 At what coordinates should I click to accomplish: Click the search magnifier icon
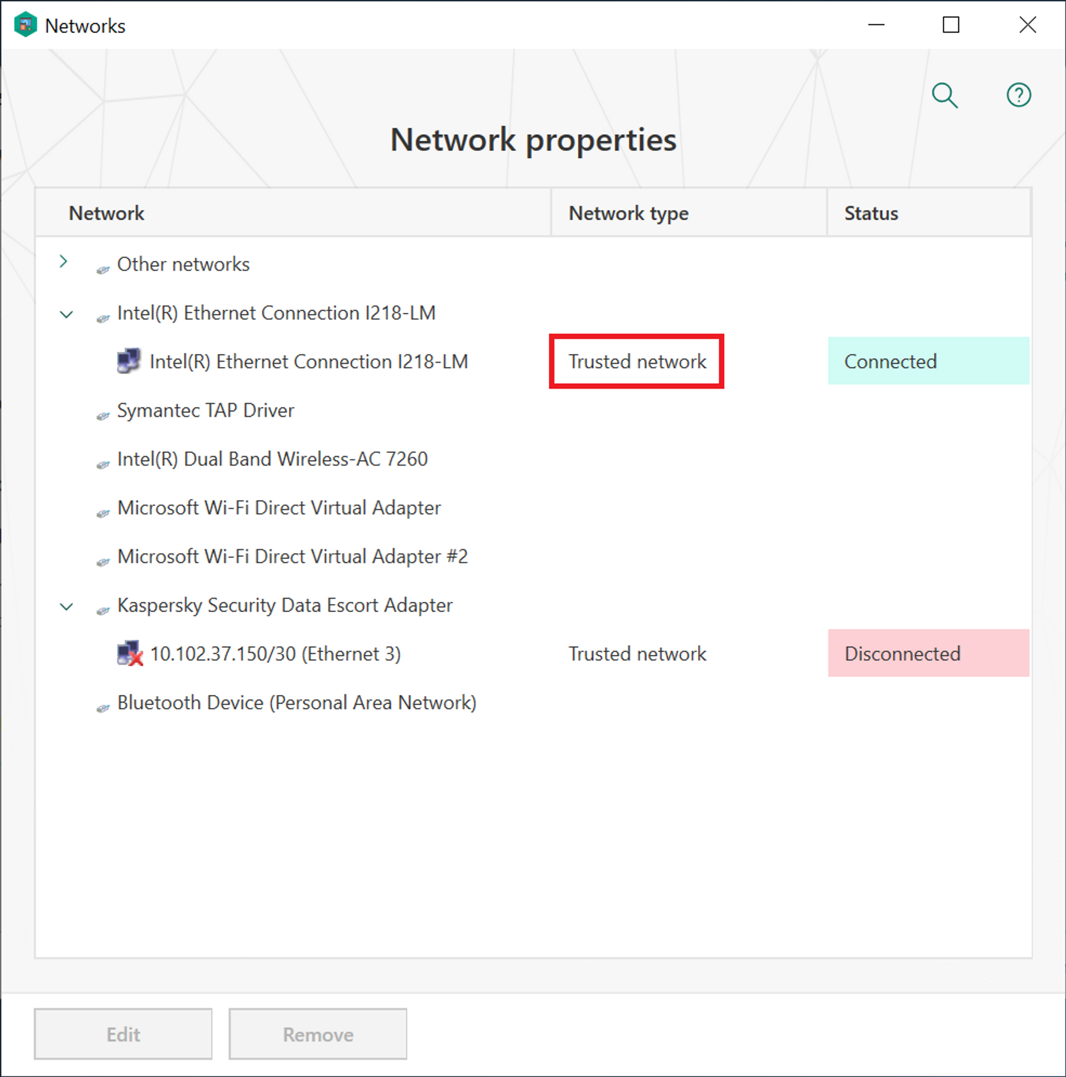[x=944, y=95]
